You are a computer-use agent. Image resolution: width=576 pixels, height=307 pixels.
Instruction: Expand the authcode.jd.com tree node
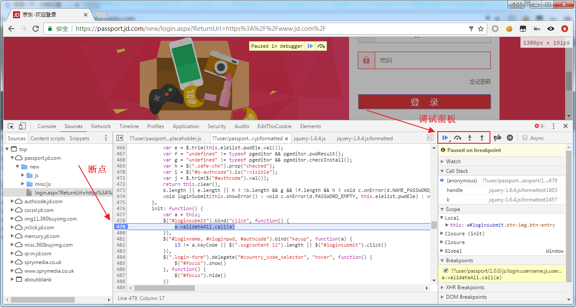click(x=12, y=201)
